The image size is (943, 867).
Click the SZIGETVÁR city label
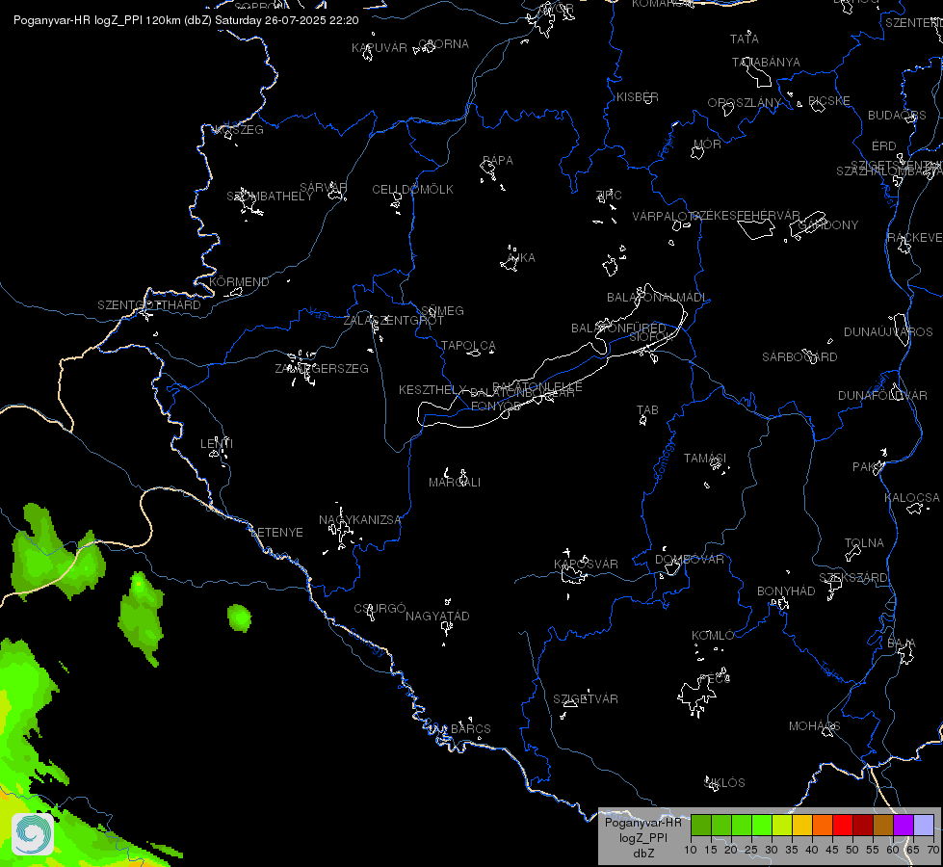point(586,699)
